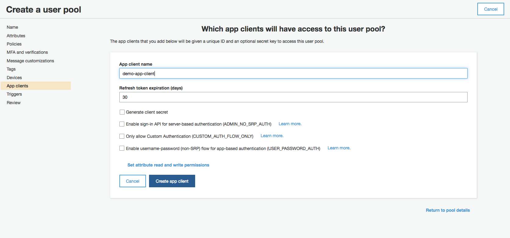Image resolution: width=510 pixels, height=238 pixels.
Task: Follow the Return to pool details link
Action: (x=448, y=210)
